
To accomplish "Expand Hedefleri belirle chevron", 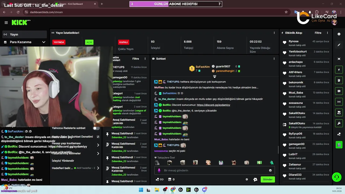I will tap(98, 168).
